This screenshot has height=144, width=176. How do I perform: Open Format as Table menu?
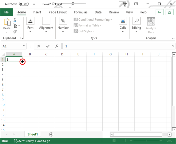click(87, 25)
